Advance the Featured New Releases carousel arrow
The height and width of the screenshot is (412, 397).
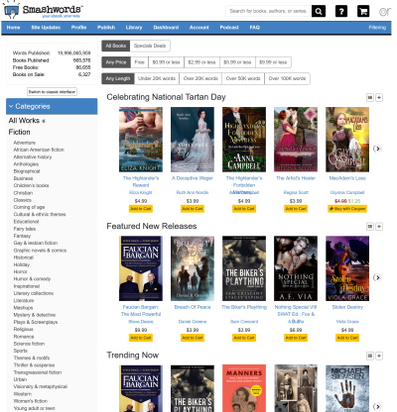pos(377,277)
